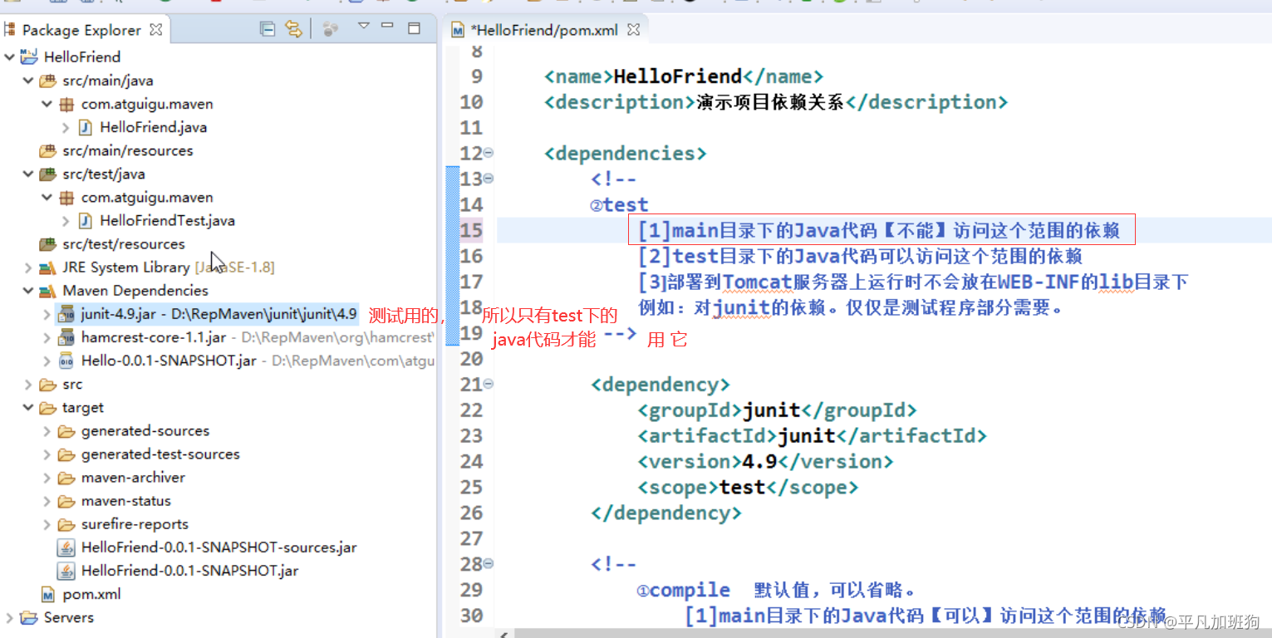Click the artifactId junit line
This screenshot has width=1272, height=638.
[812, 435]
